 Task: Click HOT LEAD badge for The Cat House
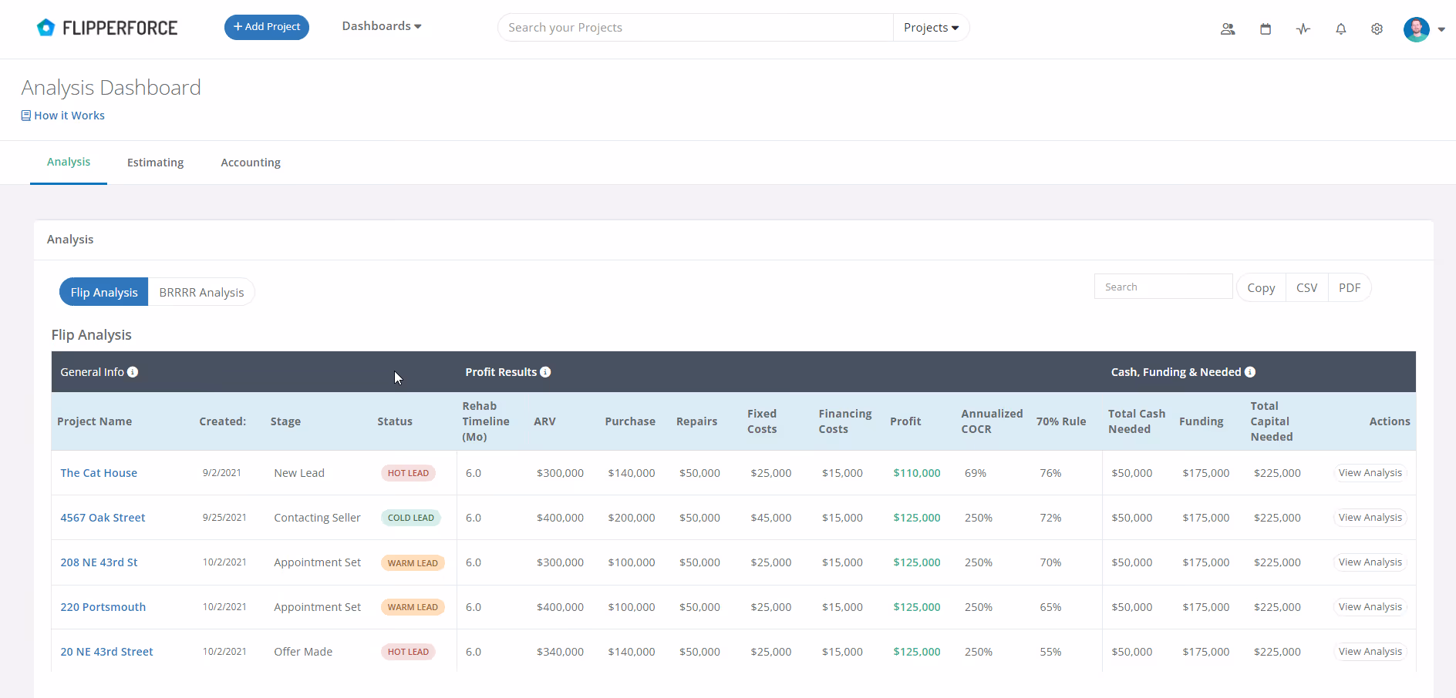tap(408, 473)
